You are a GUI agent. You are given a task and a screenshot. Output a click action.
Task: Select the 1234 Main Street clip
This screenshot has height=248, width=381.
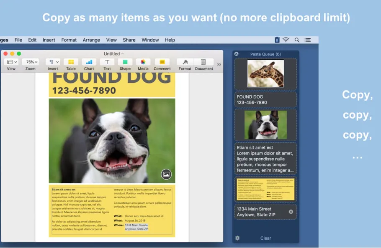(265, 212)
